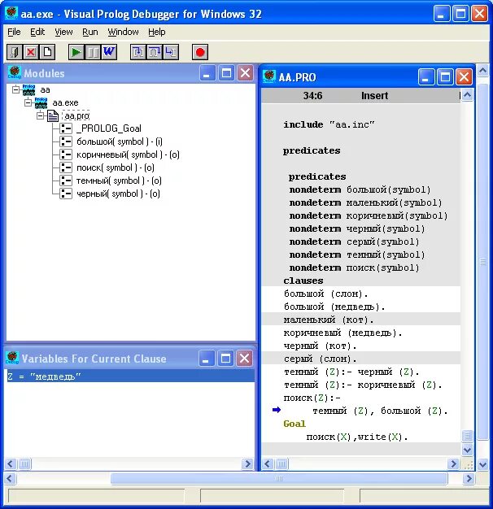Click the 'clauses' keyword line
Viewport: 493px width, 509px height.
[x=303, y=281]
